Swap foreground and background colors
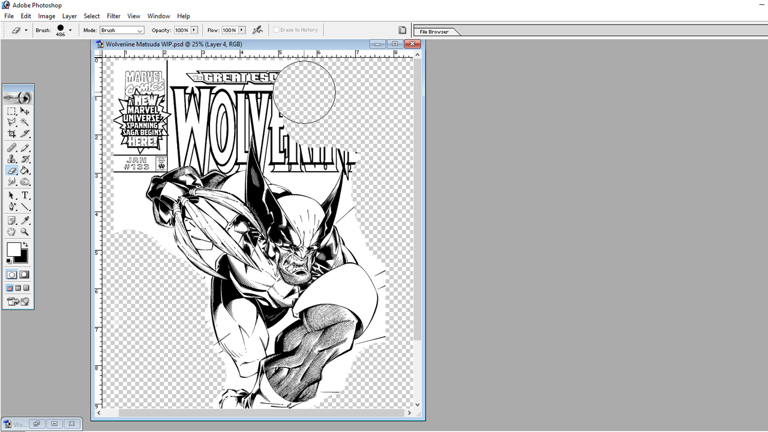Screen dimensions: 768x432 (x=25, y=245)
